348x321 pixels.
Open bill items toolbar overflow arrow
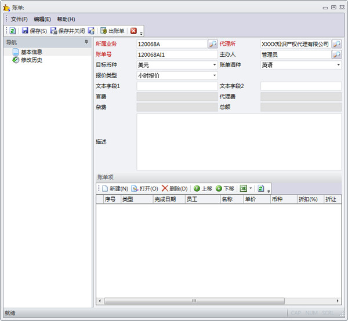[269, 191]
